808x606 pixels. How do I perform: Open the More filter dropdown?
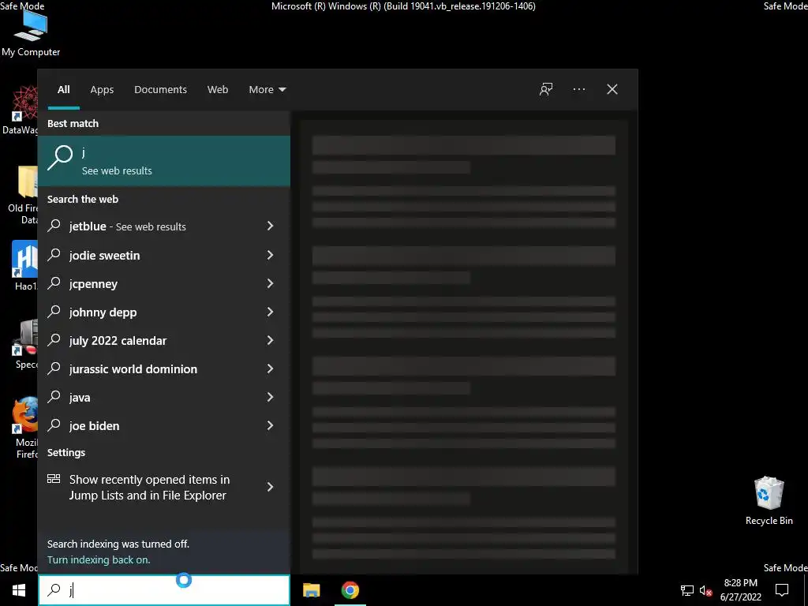pos(267,90)
